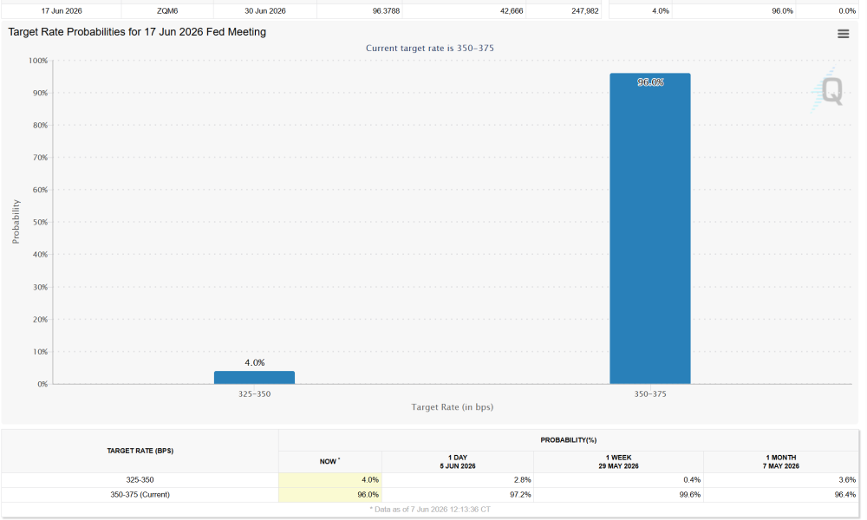Select the 4.0% cell in top row

pos(641,10)
